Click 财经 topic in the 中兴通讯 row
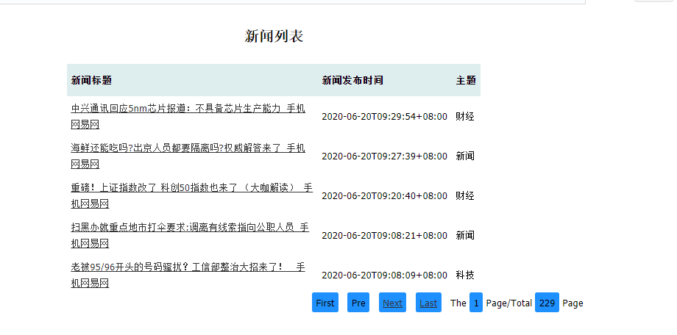The width and height of the screenshot is (677, 335). (x=465, y=116)
